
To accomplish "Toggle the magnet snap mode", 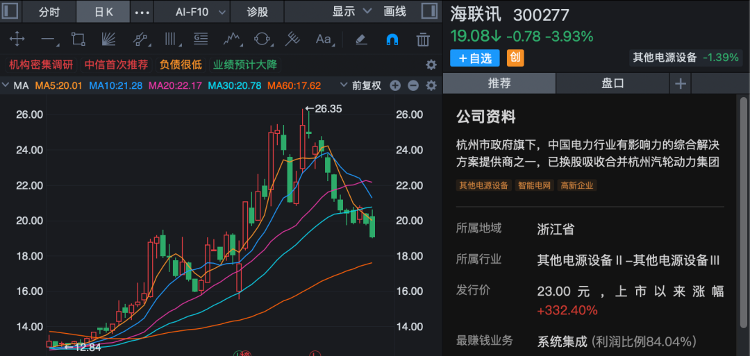I will (x=392, y=39).
